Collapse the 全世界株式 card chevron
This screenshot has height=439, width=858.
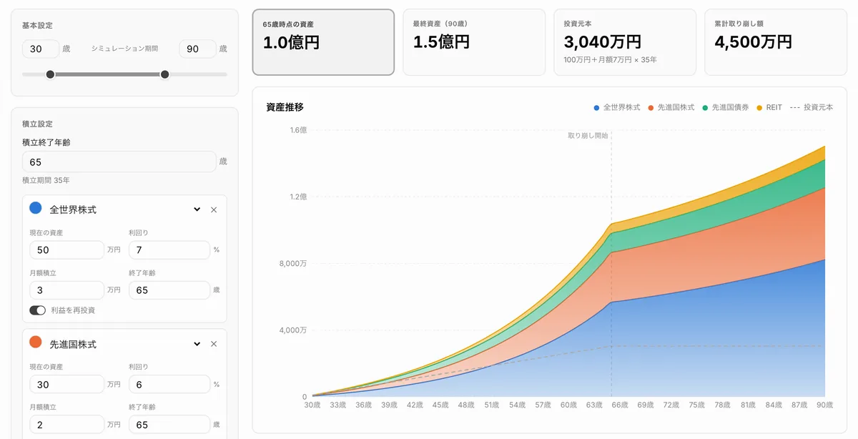click(197, 209)
